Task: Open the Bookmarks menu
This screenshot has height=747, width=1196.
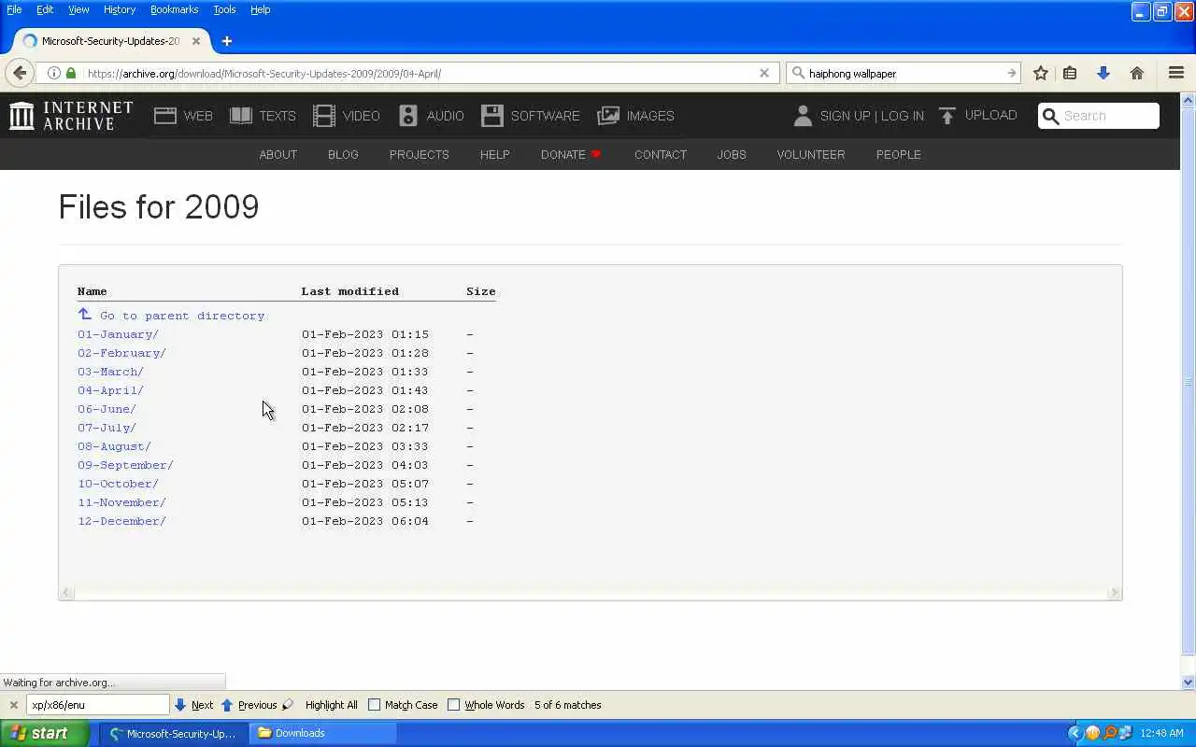Action: coord(174,9)
